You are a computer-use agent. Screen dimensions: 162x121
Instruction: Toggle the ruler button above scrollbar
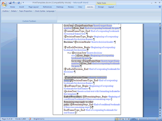(160, 25)
